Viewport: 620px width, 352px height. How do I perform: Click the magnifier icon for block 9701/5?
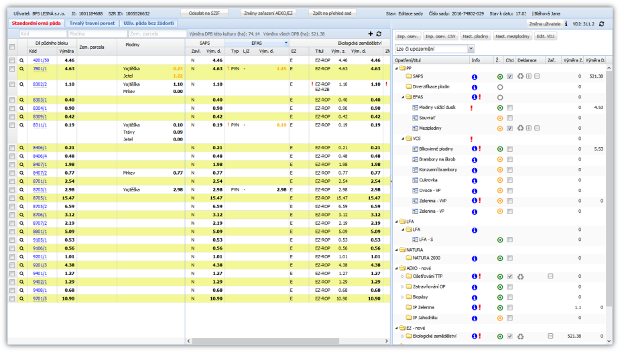click(21, 298)
